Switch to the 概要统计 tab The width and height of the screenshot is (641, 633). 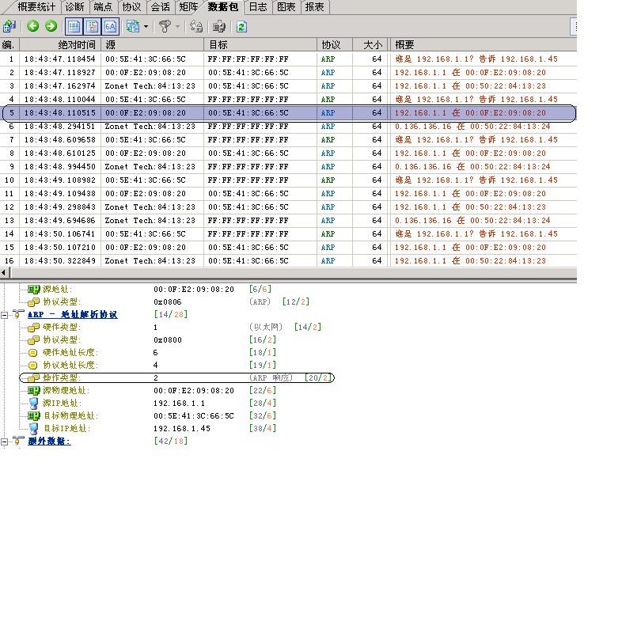click(36, 7)
